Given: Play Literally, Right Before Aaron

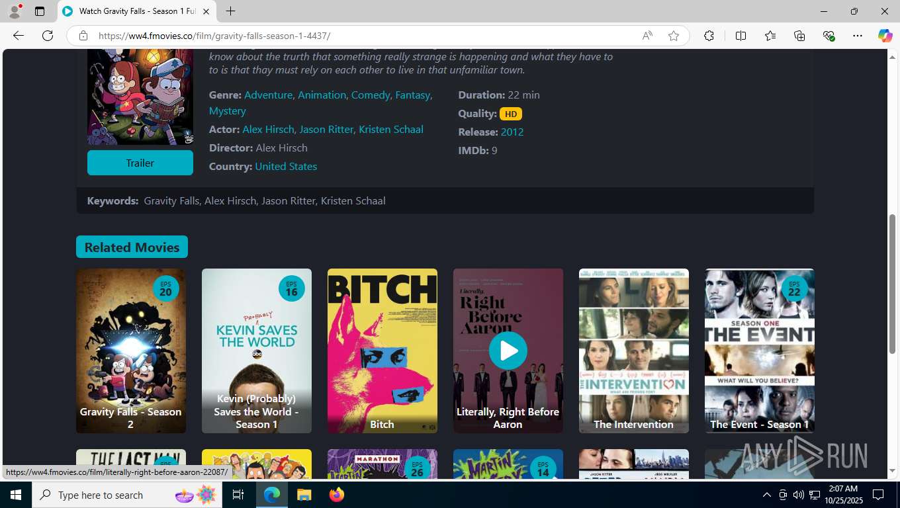Looking at the screenshot, I should (508, 351).
